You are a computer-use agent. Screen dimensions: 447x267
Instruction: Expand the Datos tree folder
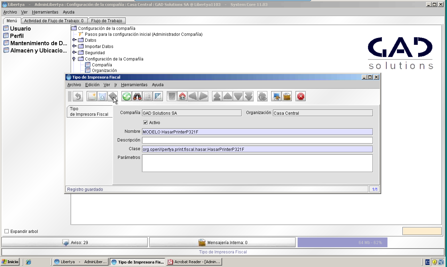click(x=74, y=40)
